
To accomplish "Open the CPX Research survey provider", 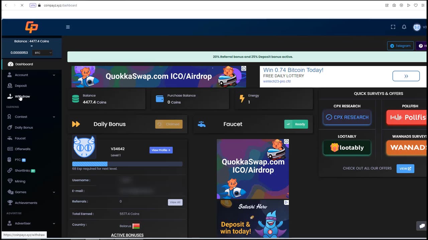I will (x=347, y=117).
